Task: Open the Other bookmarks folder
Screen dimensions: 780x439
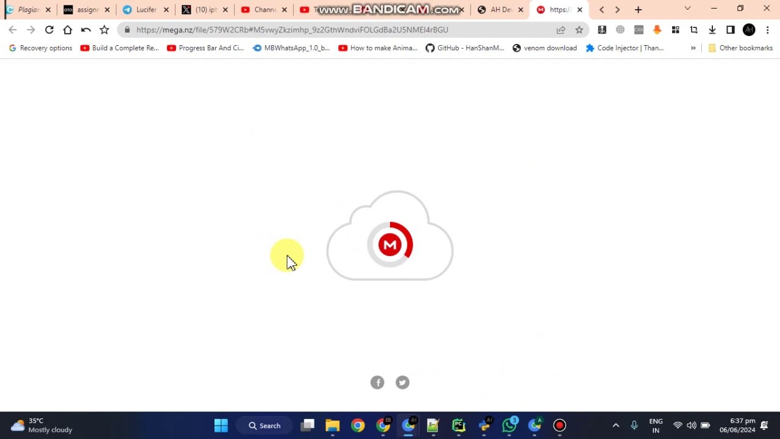Action: (x=740, y=48)
